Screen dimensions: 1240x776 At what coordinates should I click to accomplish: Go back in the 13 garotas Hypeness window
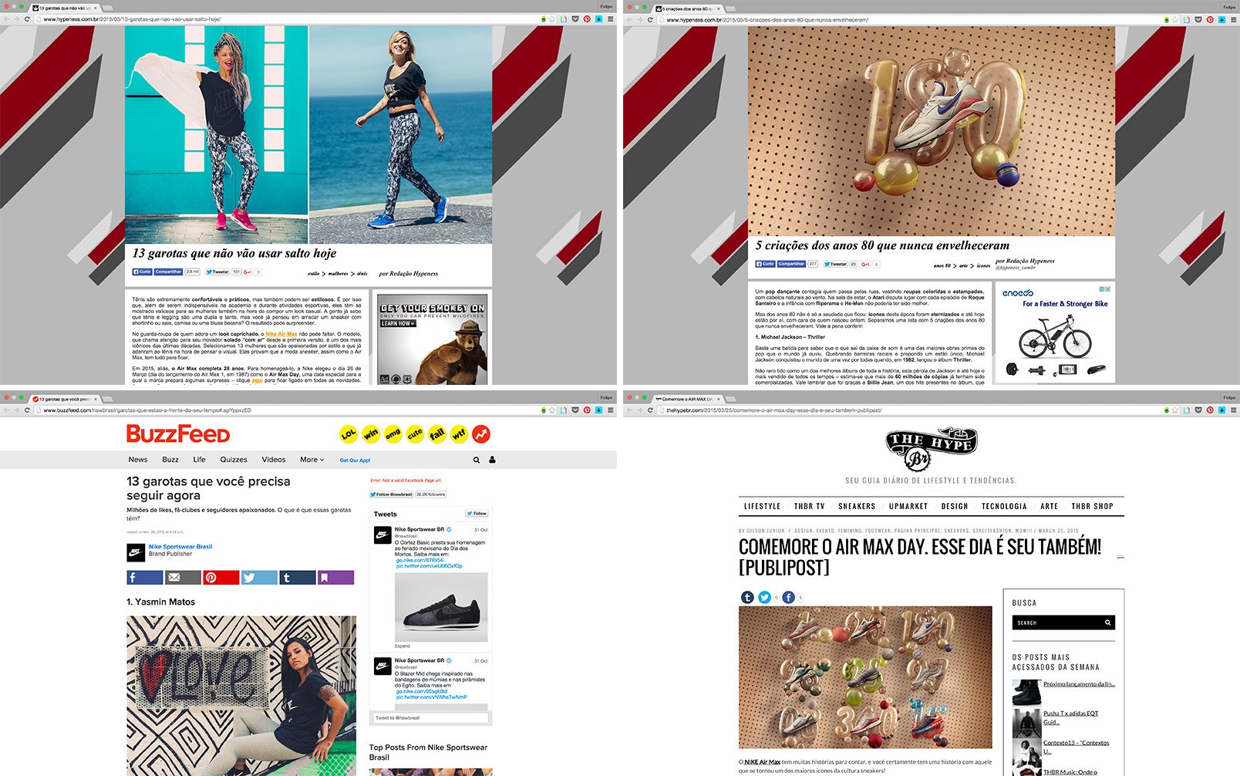point(5,19)
